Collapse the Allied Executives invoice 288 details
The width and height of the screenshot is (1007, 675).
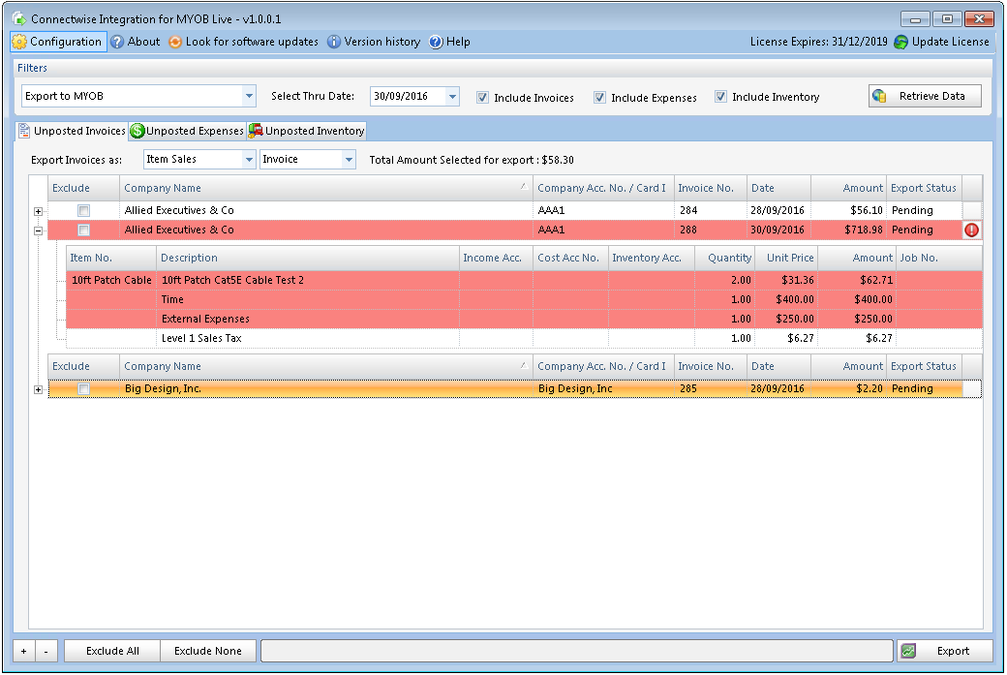(x=38, y=230)
